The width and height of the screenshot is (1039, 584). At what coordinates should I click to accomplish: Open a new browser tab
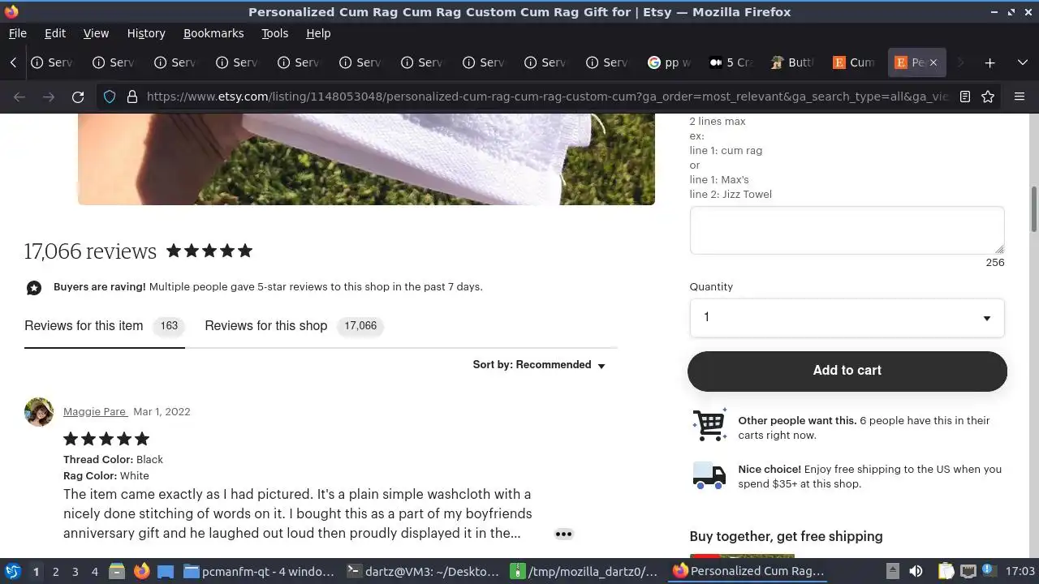point(989,62)
